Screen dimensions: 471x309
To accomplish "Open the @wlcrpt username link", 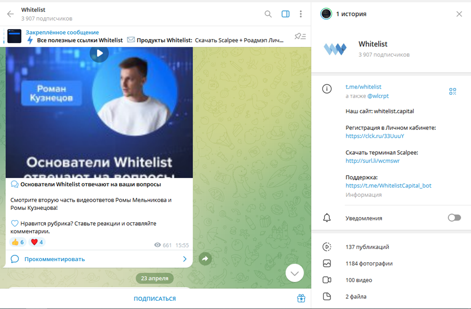I will tap(378, 96).
